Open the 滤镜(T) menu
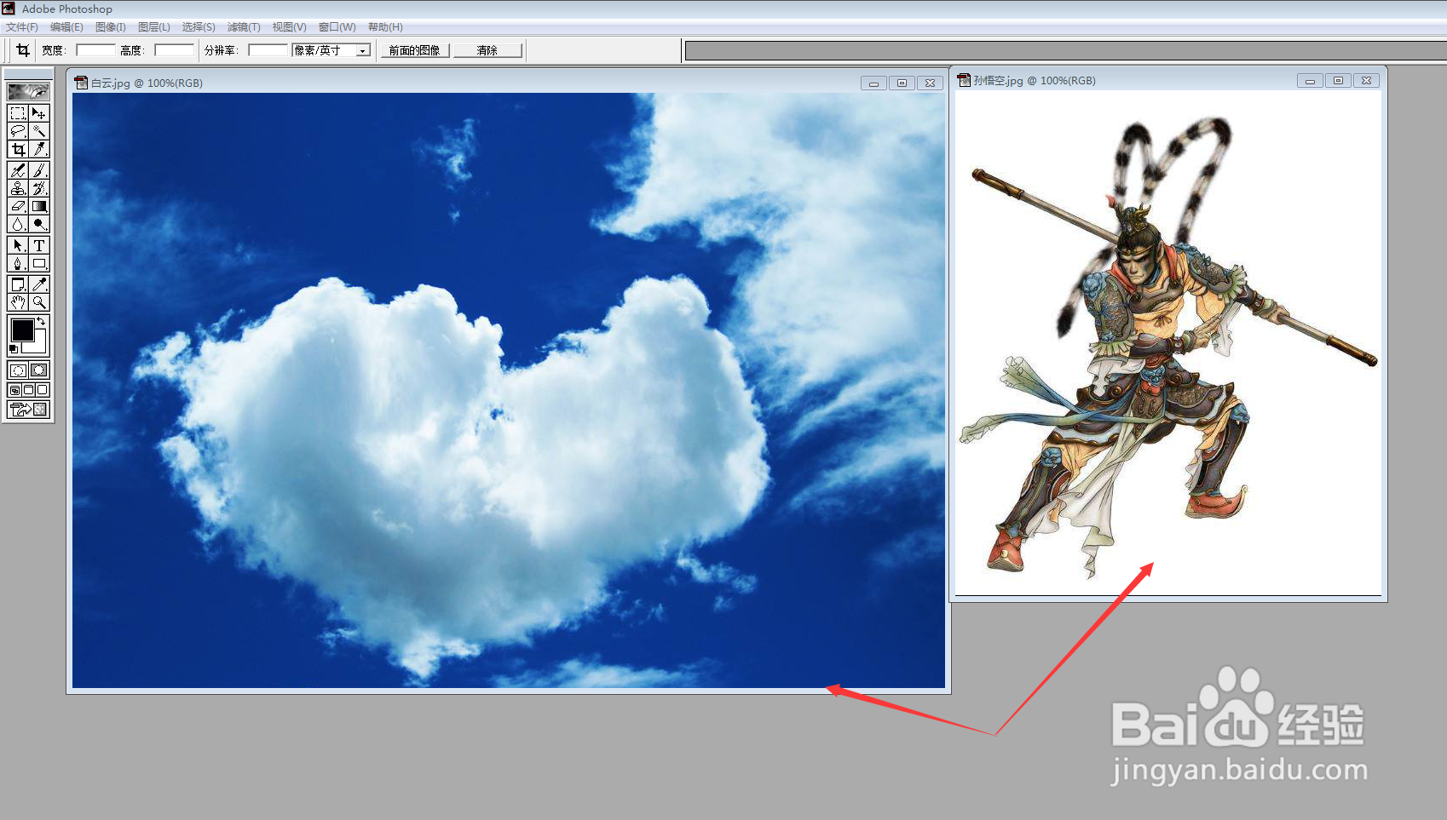The height and width of the screenshot is (820, 1447). point(244,27)
